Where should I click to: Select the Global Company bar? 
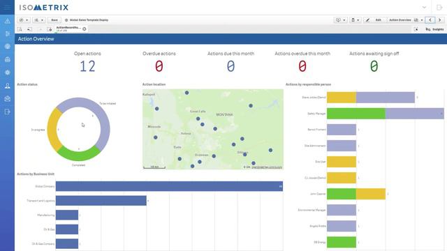(169, 186)
